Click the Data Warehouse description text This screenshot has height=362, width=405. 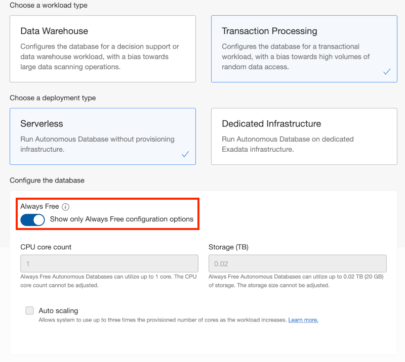100,57
